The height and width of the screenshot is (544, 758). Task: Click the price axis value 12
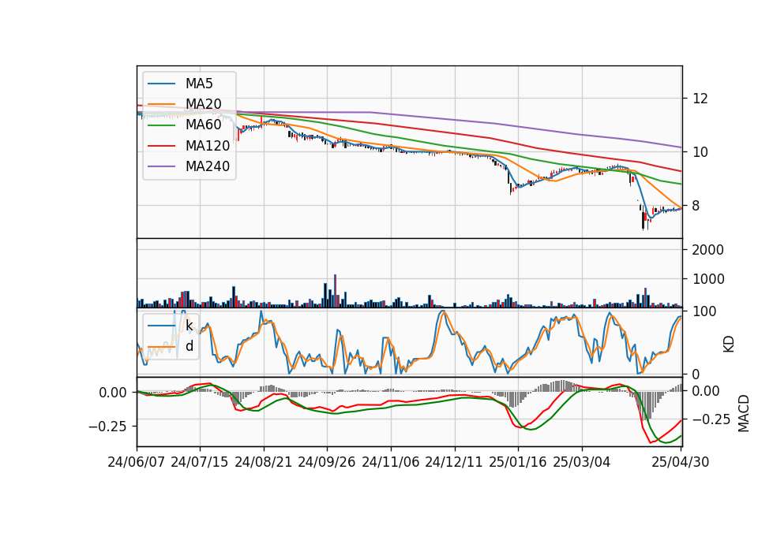700,99
